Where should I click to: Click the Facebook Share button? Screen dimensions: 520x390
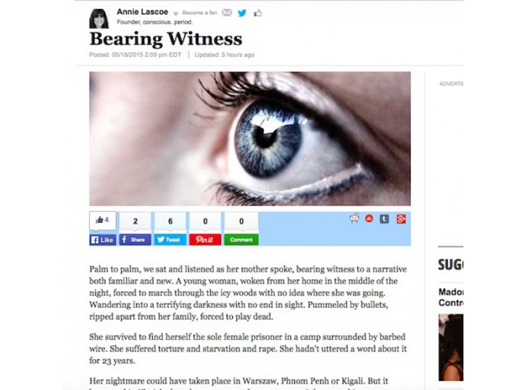135,239
